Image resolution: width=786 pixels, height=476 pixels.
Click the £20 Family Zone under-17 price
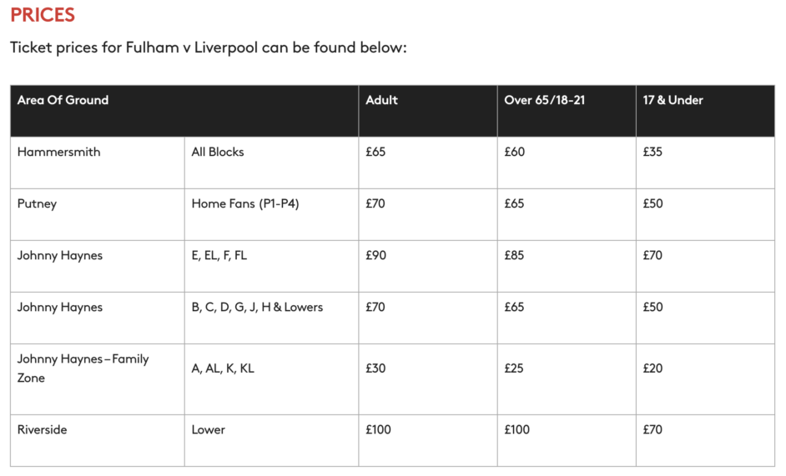652,368
